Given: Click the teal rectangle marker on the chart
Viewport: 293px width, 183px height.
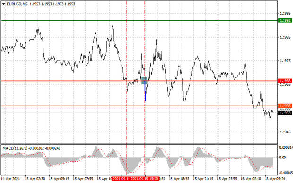Looking at the screenshot, I should coord(145,81).
